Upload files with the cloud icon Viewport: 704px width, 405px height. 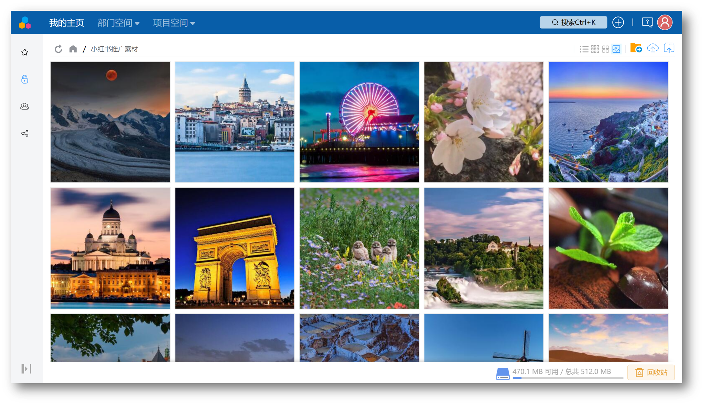point(653,48)
